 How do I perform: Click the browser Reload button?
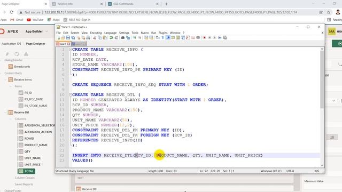click(12, 12)
